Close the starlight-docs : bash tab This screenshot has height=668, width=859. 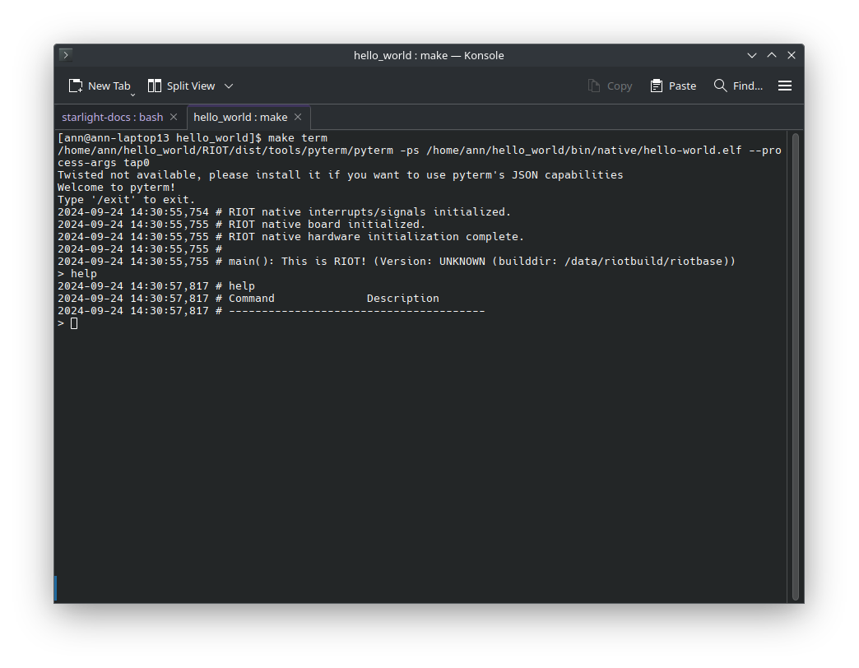[173, 117]
